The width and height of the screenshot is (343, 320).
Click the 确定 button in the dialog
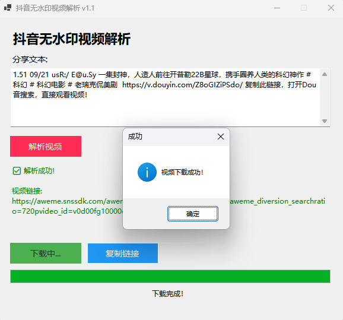[193, 214]
